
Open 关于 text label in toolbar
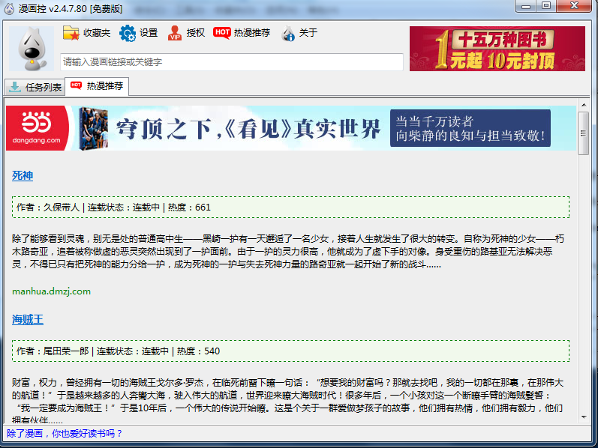click(x=308, y=33)
